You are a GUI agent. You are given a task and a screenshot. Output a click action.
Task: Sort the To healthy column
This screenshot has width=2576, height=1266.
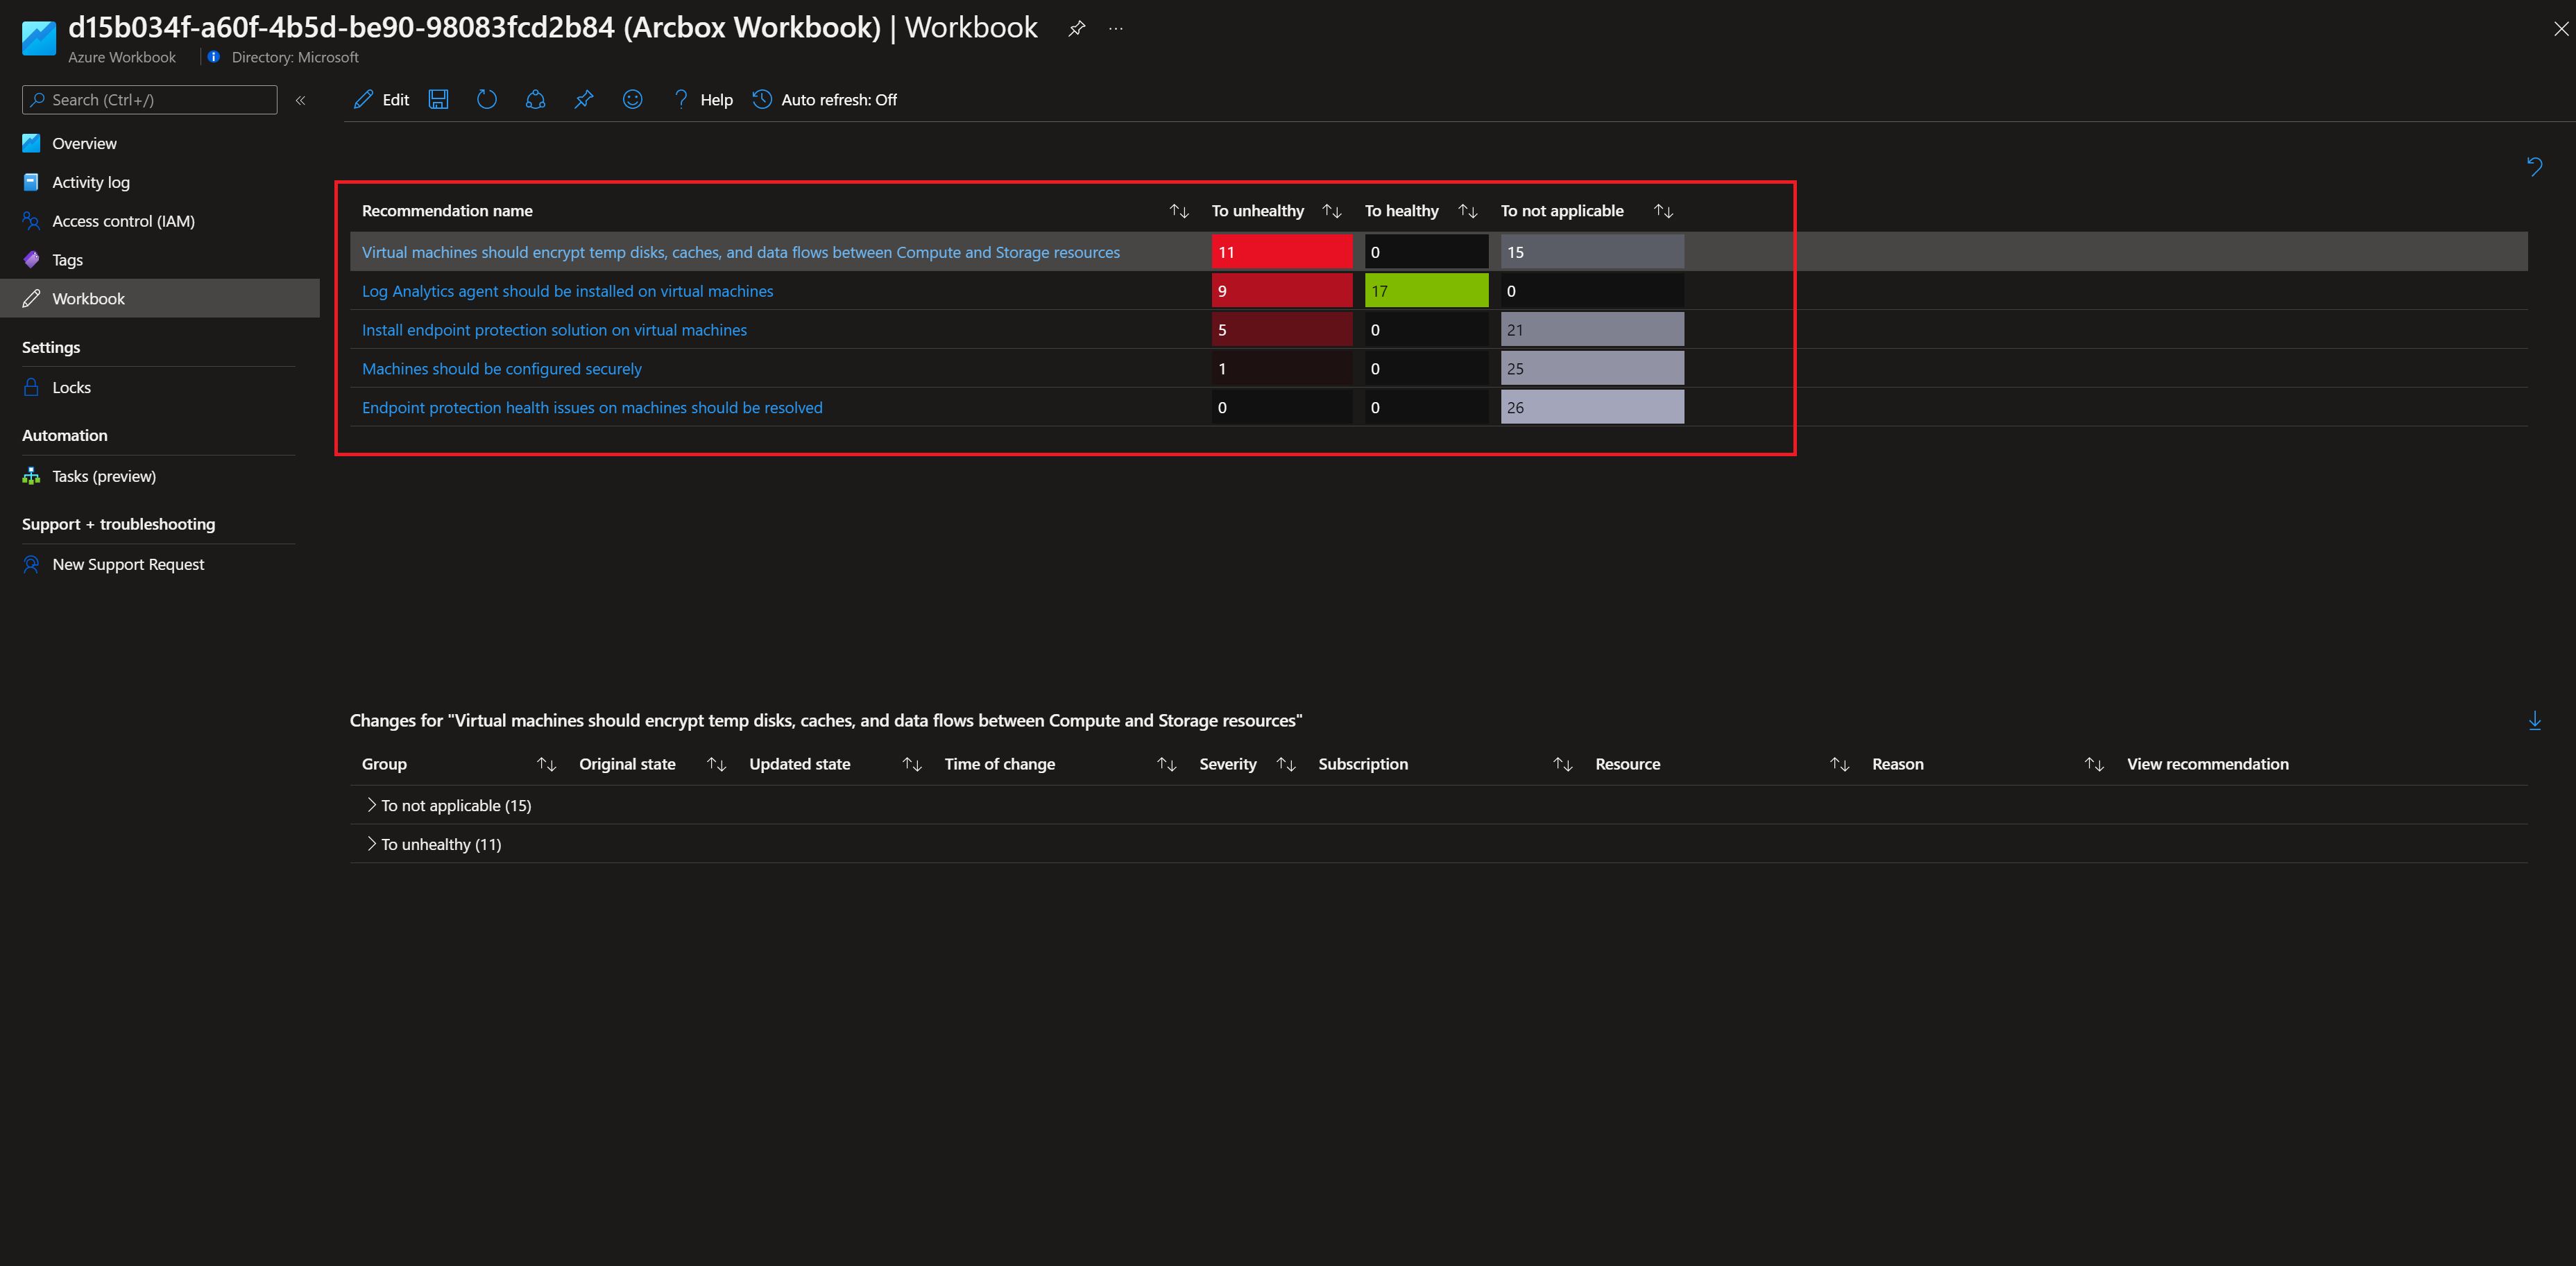coord(1467,211)
